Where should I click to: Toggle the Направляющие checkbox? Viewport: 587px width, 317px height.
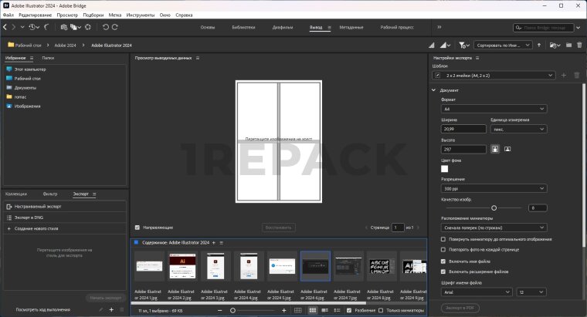click(x=137, y=228)
